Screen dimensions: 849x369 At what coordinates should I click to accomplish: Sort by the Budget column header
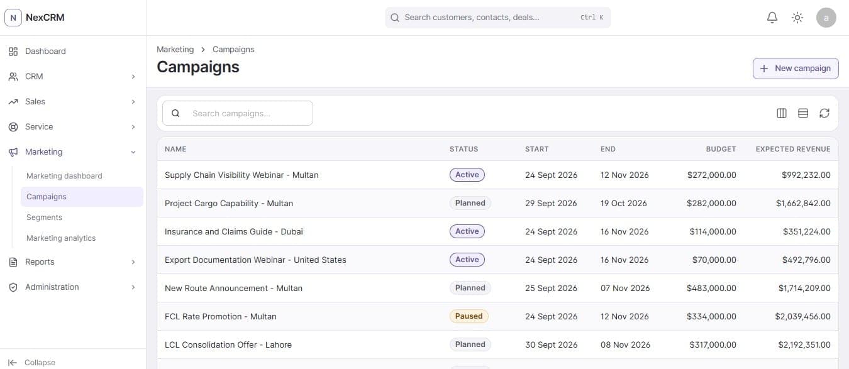pos(721,149)
